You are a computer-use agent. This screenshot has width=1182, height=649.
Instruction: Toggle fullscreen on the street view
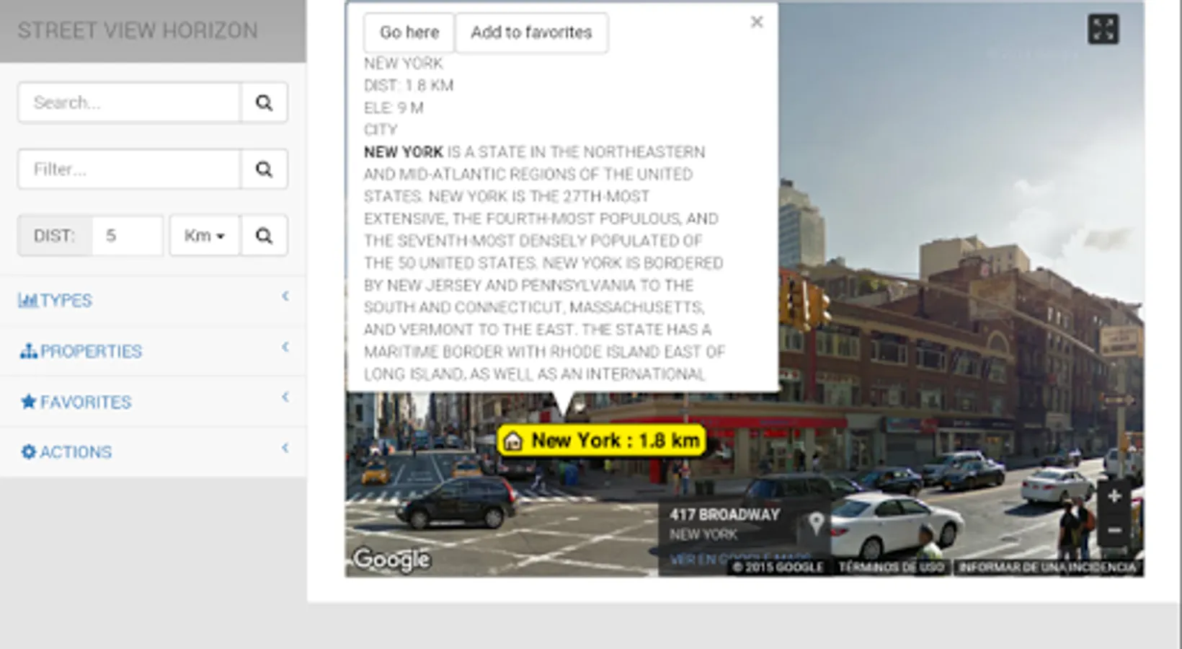pos(1103,30)
